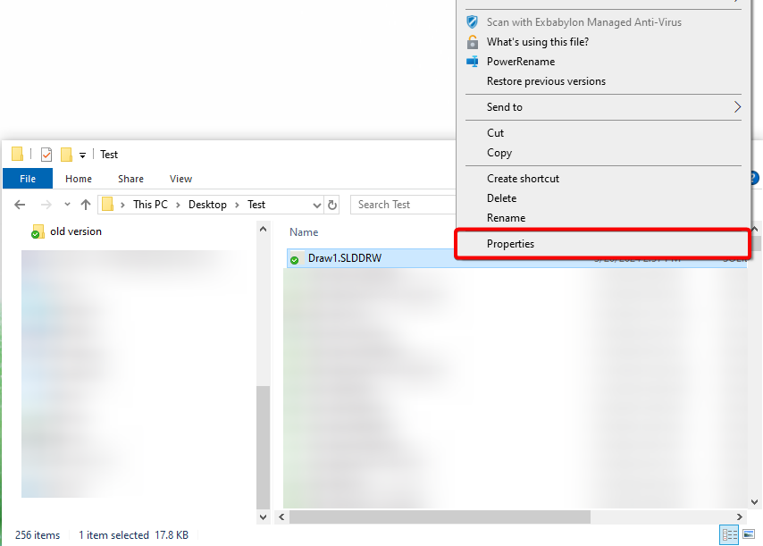Choose Rename from the context menu
The image size is (763, 546).
[506, 218]
